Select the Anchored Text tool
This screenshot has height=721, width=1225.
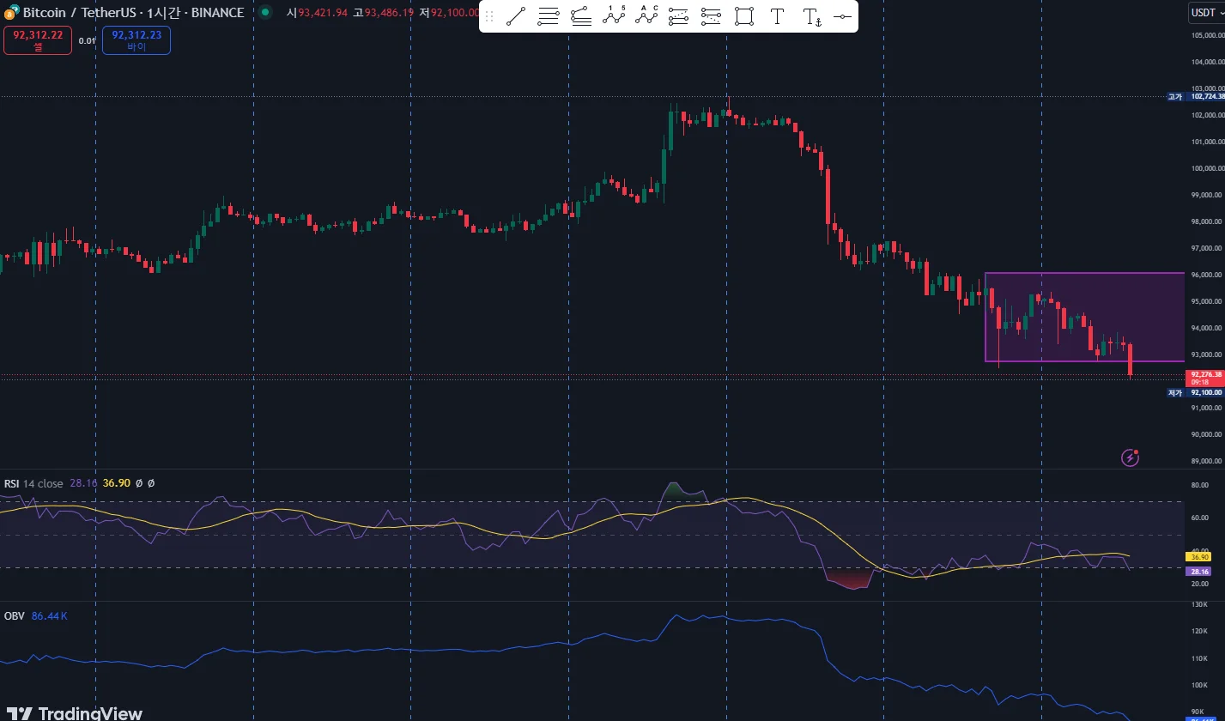click(x=811, y=16)
